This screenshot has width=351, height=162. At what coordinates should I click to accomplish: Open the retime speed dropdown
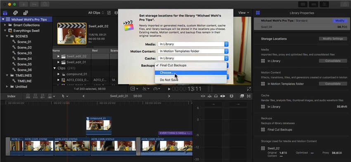(157, 89)
